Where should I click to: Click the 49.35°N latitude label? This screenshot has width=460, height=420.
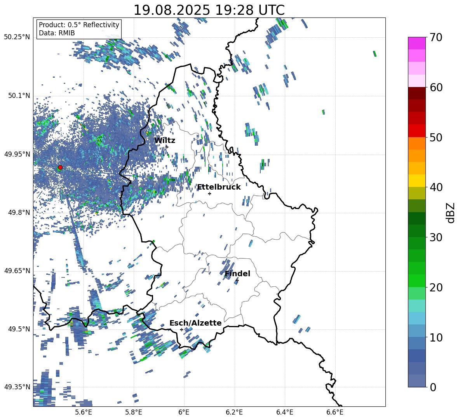17,387
